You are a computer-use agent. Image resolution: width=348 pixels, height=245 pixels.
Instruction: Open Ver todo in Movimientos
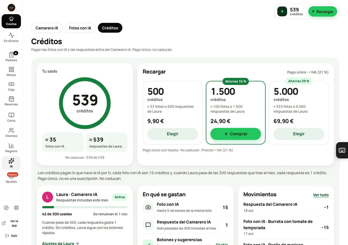321,195
